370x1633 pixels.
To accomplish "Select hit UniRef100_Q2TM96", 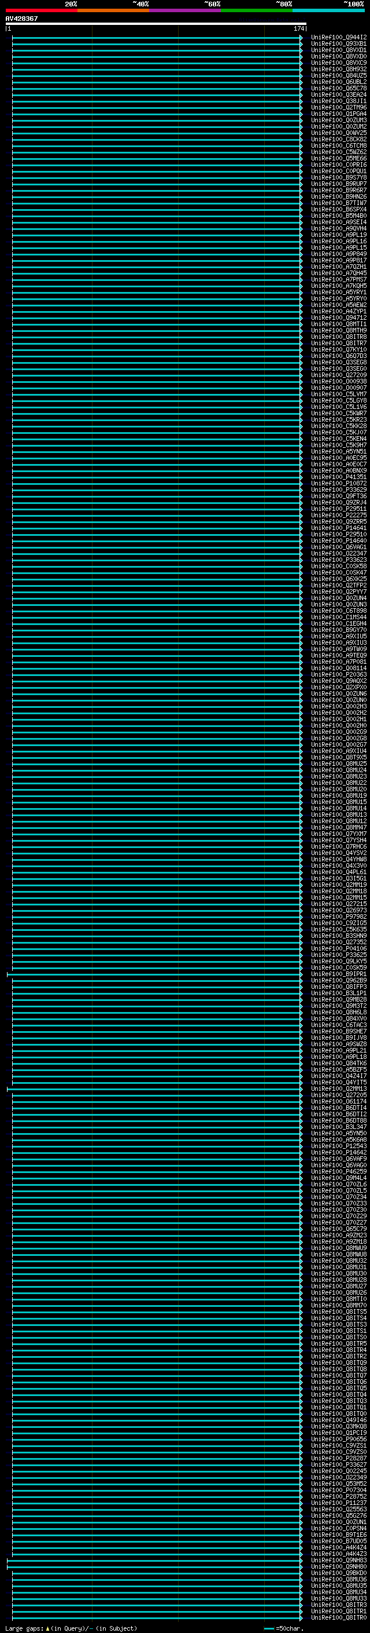I will coord(339,108).
